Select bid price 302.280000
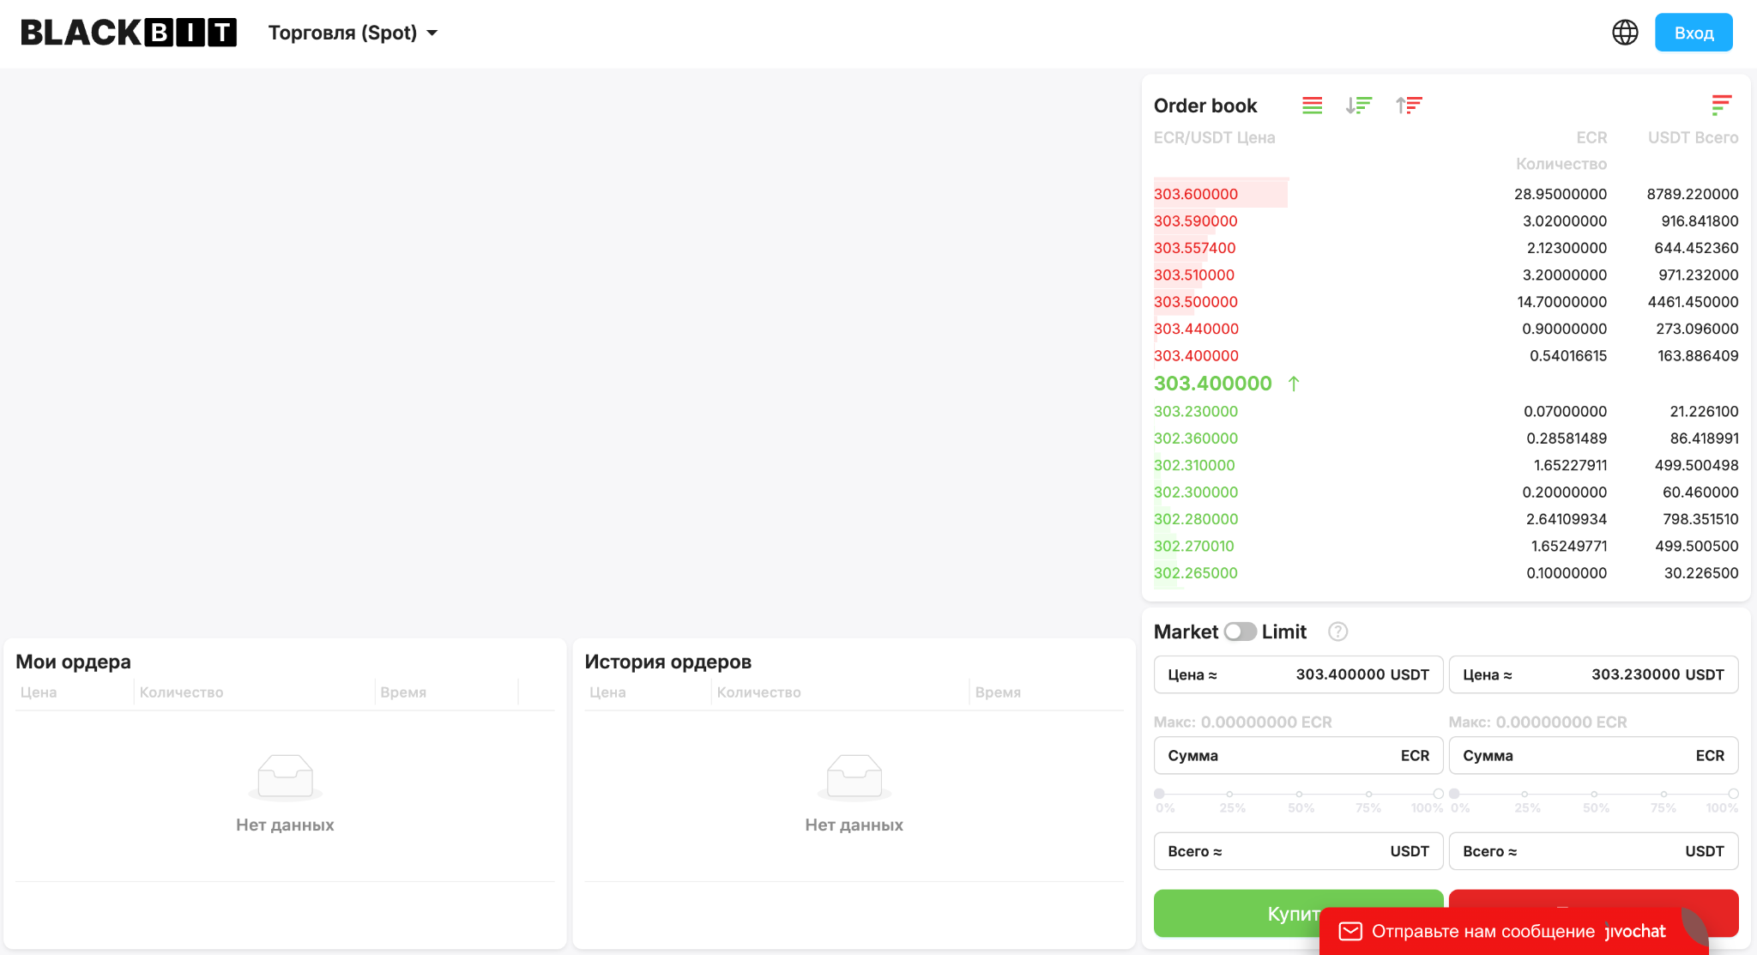Viewport: 1757px width, 955px height. click(1196, 519)
